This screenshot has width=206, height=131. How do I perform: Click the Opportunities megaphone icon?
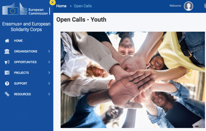click(7, 62)
